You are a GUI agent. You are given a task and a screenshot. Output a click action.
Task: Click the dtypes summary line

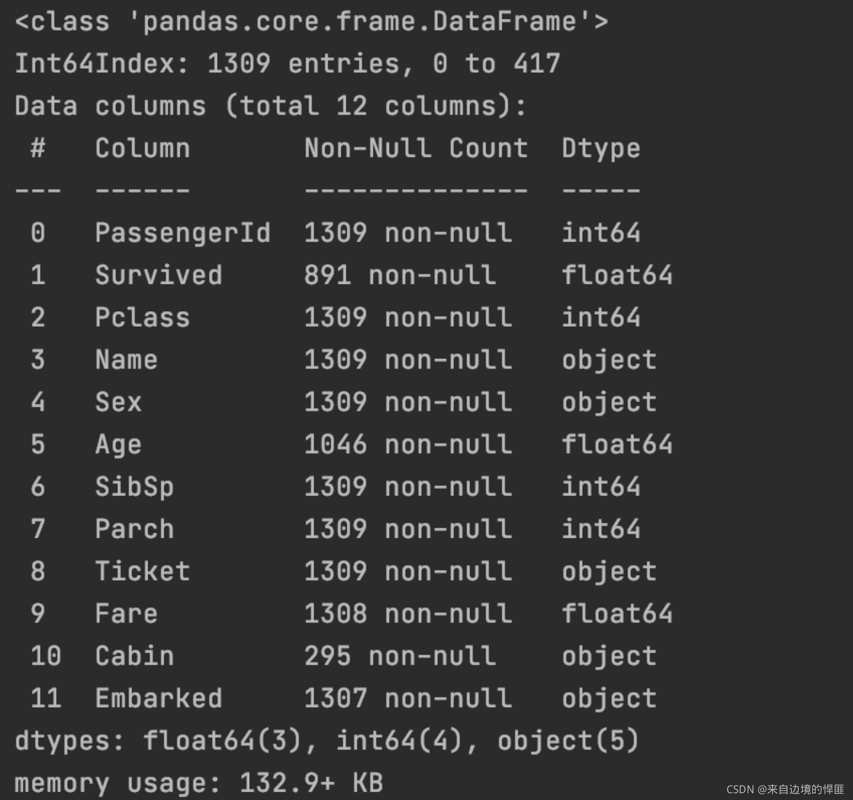327,741
